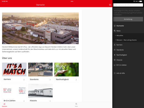Click the Anmeldung button
The width and height of the screenshot is (144, 108).
[x=128, y=19]
